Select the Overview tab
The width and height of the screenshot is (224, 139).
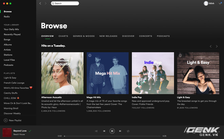(x=48, y=36)
